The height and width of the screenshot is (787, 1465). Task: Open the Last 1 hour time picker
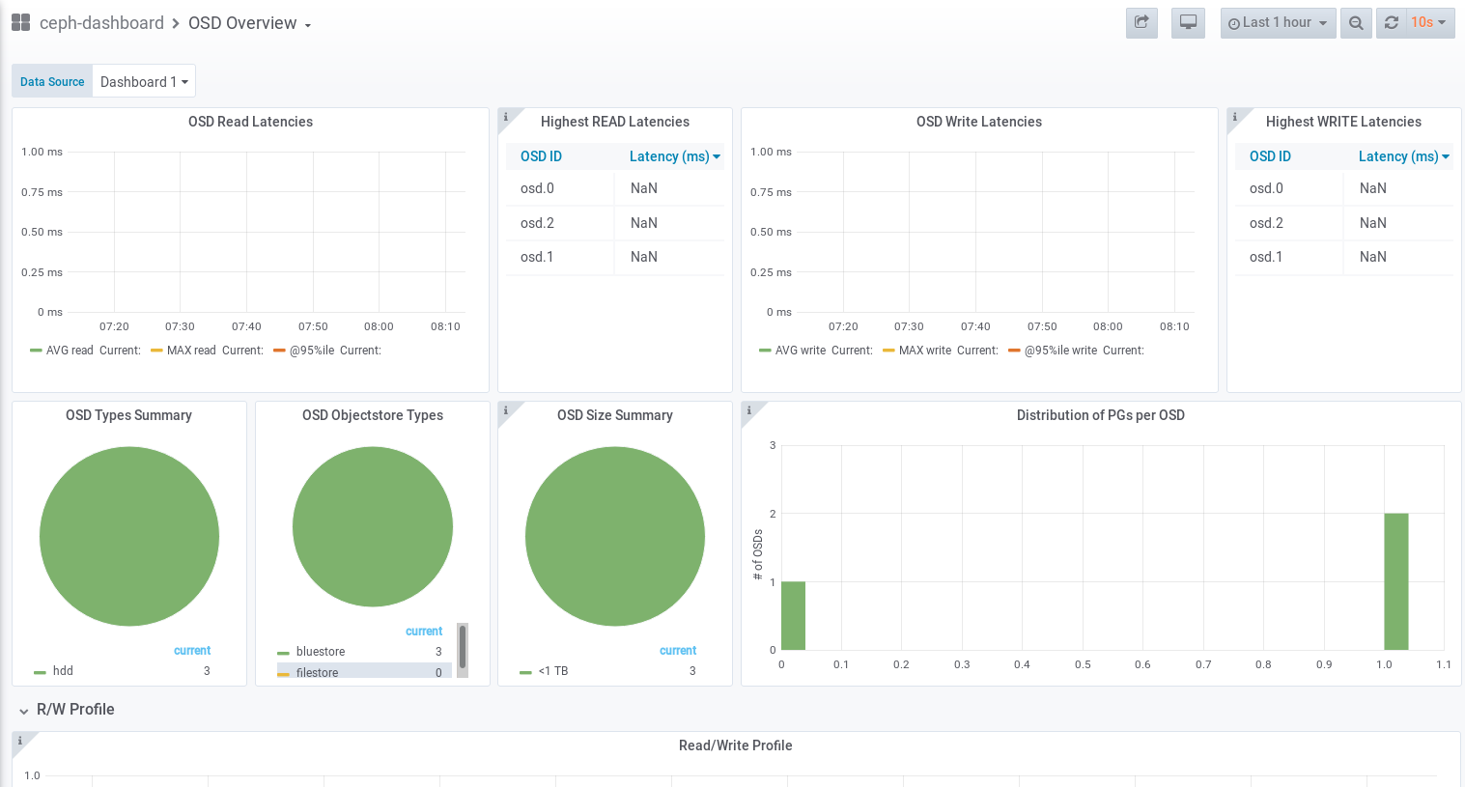[x=1278, y=23]
